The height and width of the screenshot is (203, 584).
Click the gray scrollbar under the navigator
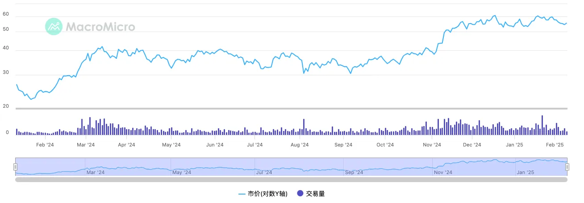tap(291, 180)
